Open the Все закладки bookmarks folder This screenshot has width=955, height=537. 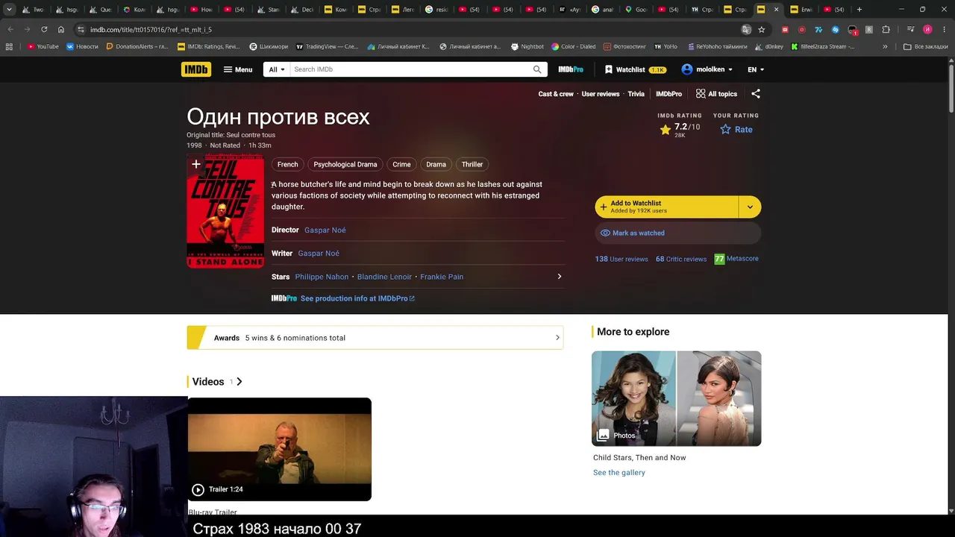(925, 46)
